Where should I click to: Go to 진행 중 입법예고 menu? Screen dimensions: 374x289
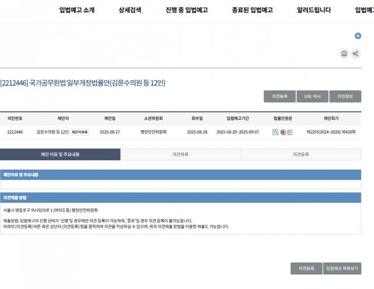(186, 10)
